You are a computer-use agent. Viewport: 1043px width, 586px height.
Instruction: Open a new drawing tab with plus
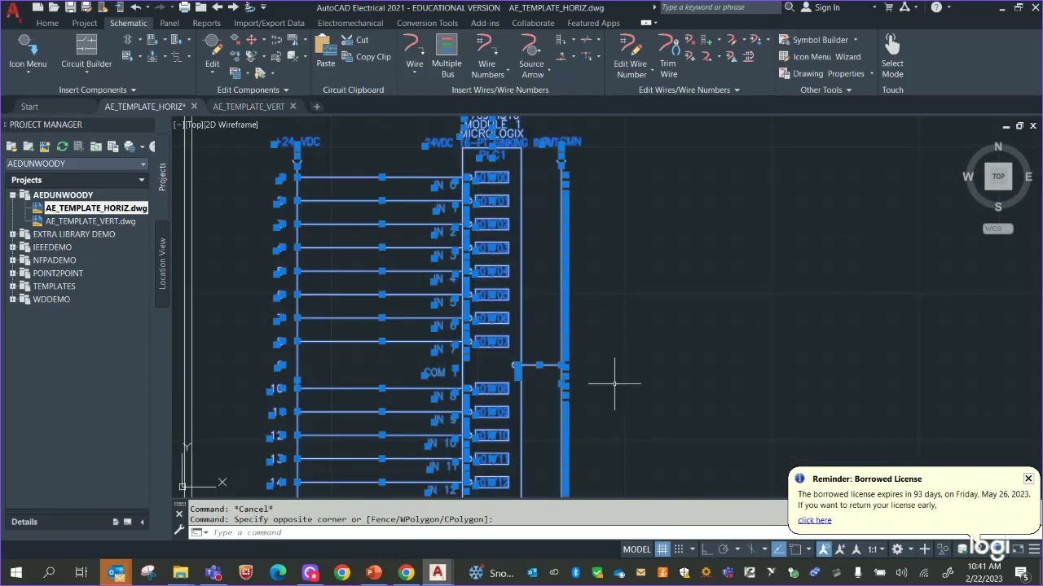[317, 107]
